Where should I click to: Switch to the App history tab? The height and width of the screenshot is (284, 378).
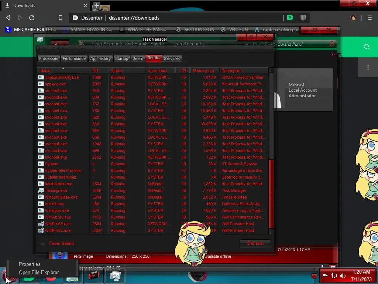pyautogui.click(x=100, y=58)
